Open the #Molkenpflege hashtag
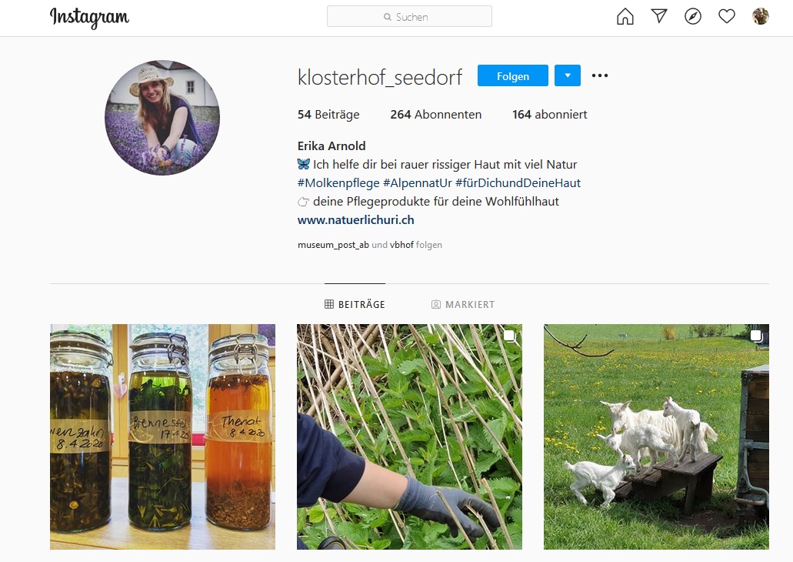The height and width of the screenshot is (562, 793). [338, 182]
